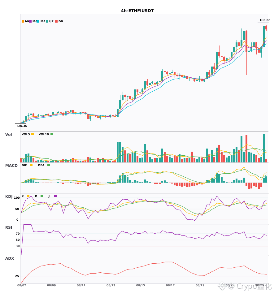Click the 4h-ETHFIUSDT chart title
This screenshot has height=294, width=274.
[137, 11]
